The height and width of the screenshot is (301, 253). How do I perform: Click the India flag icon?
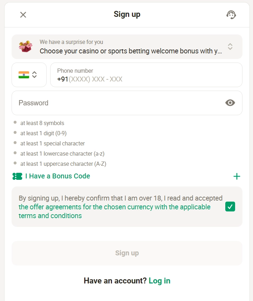pyautogui.click(x=24, y=75)
